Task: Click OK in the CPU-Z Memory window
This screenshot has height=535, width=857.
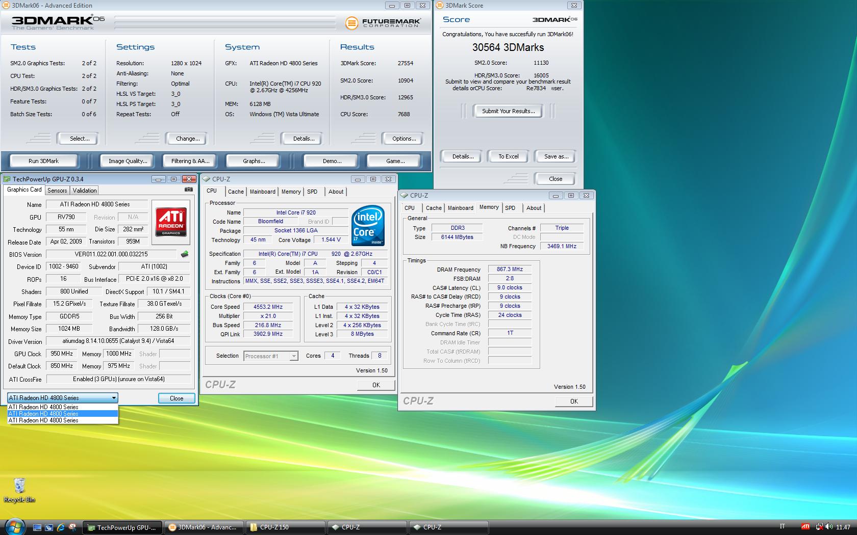Action: click(x=574, y=402)
